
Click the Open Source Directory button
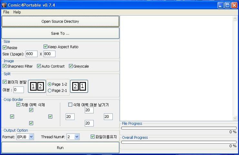click(x=60, y=21)
